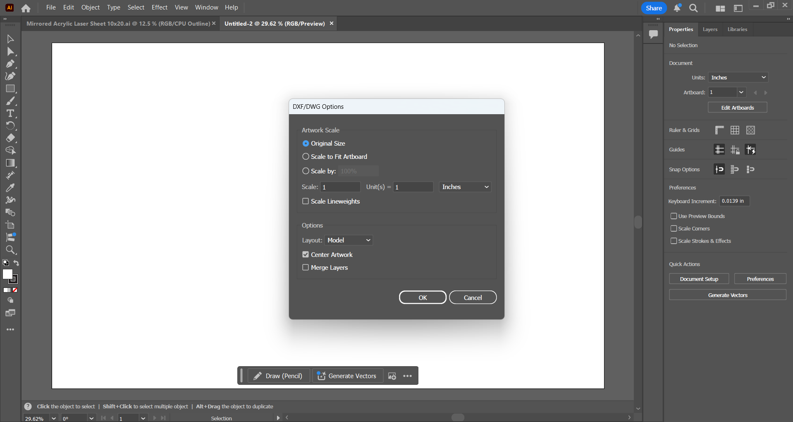Cancel the DXF/DWG Options dialog
Screen dimensions: 793x422
[473, 297]
